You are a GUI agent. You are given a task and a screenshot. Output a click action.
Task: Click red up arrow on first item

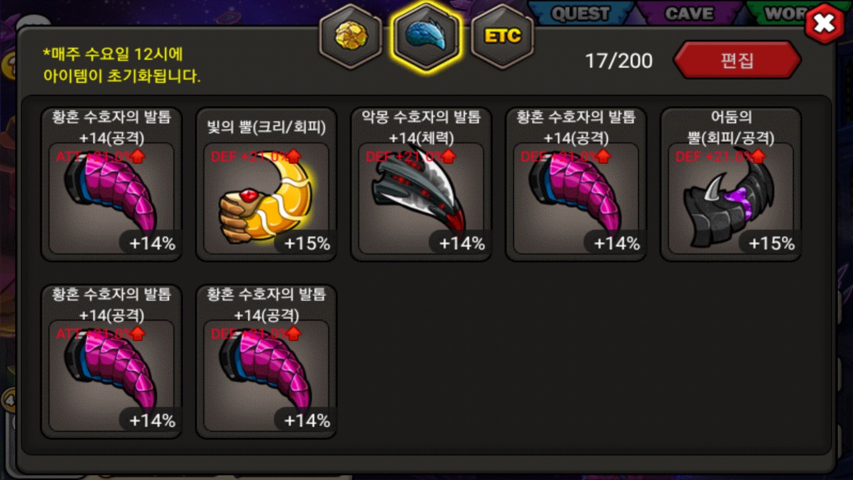click(138, 156)
